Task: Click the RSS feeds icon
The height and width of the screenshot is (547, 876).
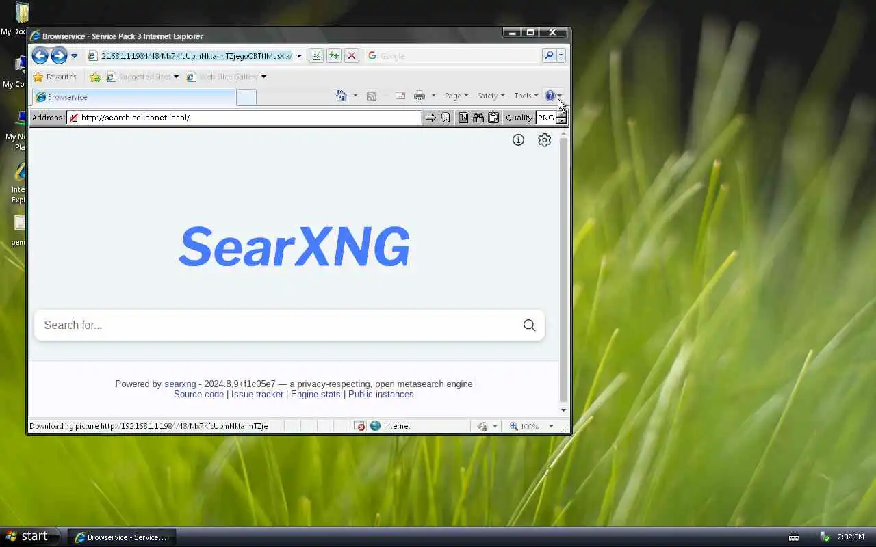Action: click(372, 96)
